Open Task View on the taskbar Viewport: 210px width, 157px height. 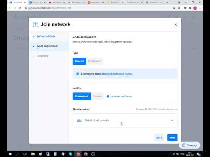click(x=25, y=154)
